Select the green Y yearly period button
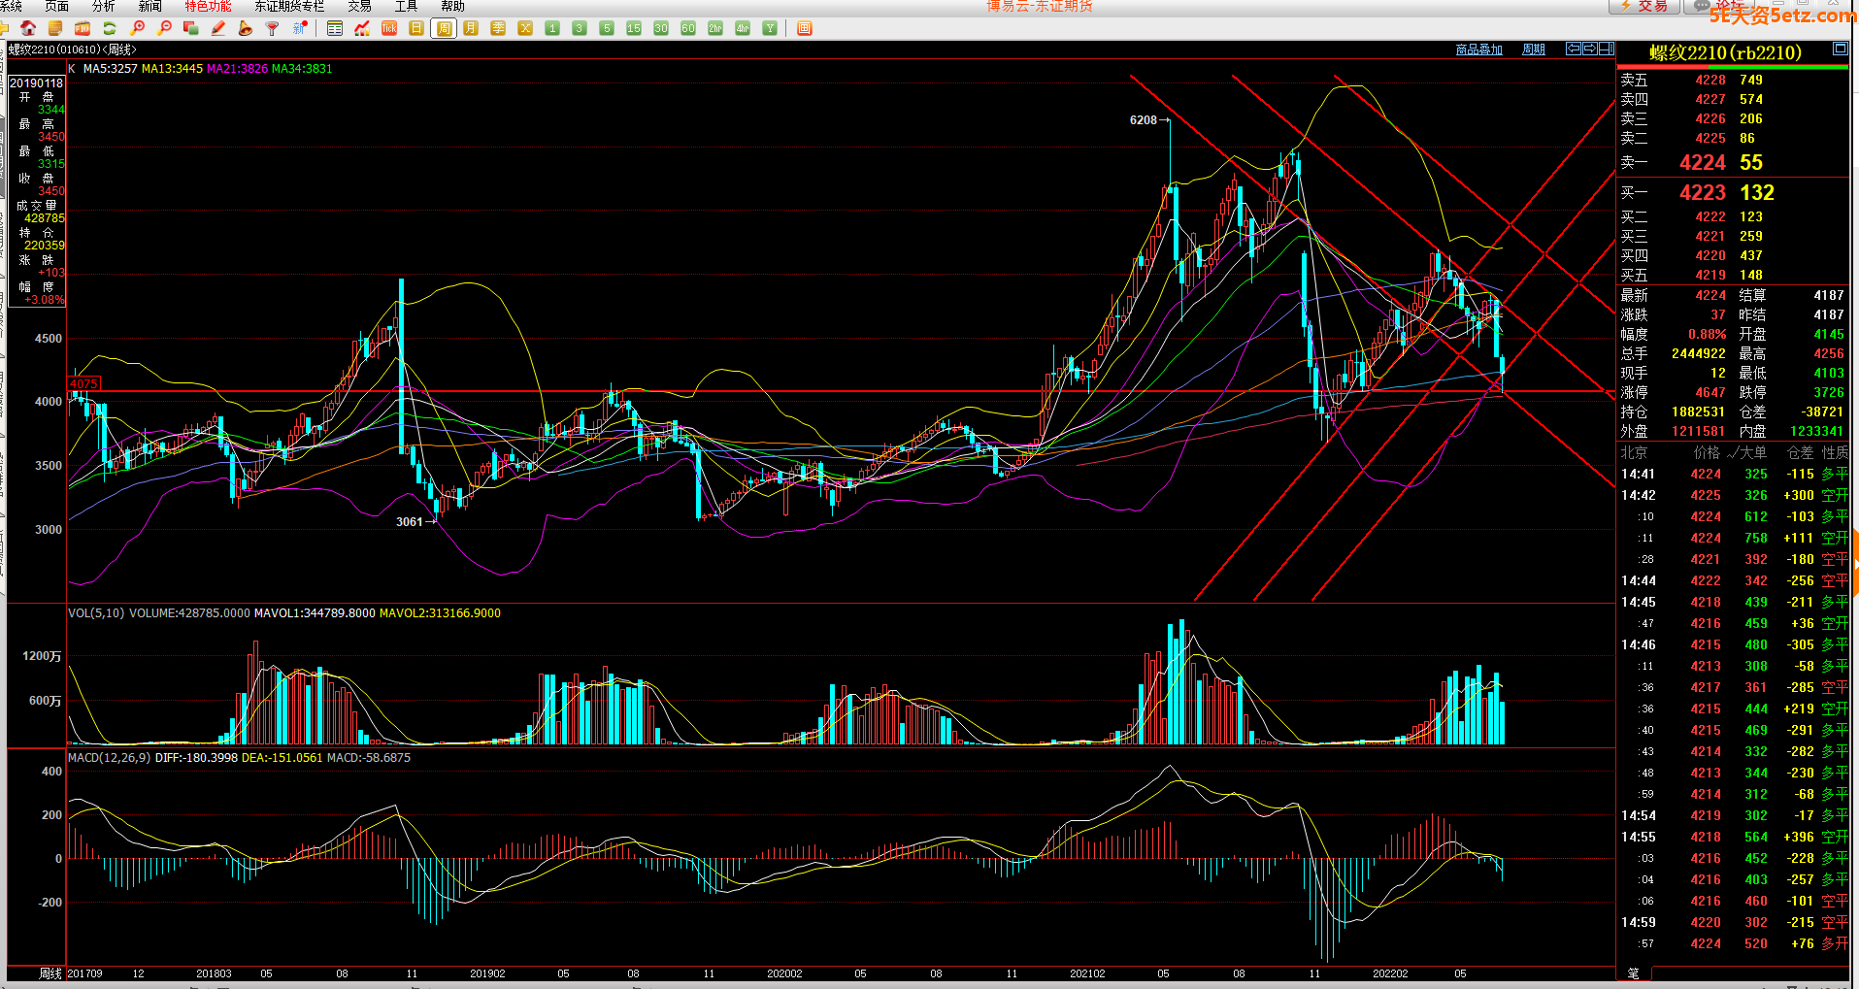Viewport: 1859px width, 989px height. [x=770, y=28]
